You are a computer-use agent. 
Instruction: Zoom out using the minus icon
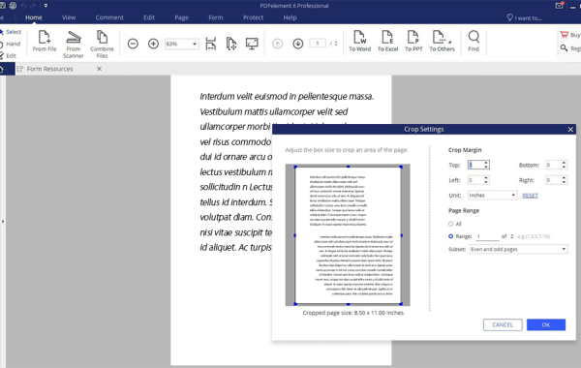point(133,44)
